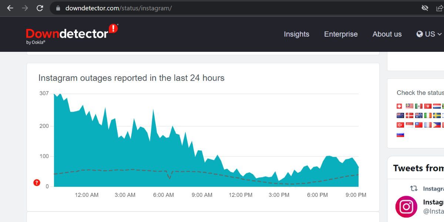This screenshot has width=444, height=222.
Task: Select the France flag
Action: pyautogui.click(x=428, y=125)
